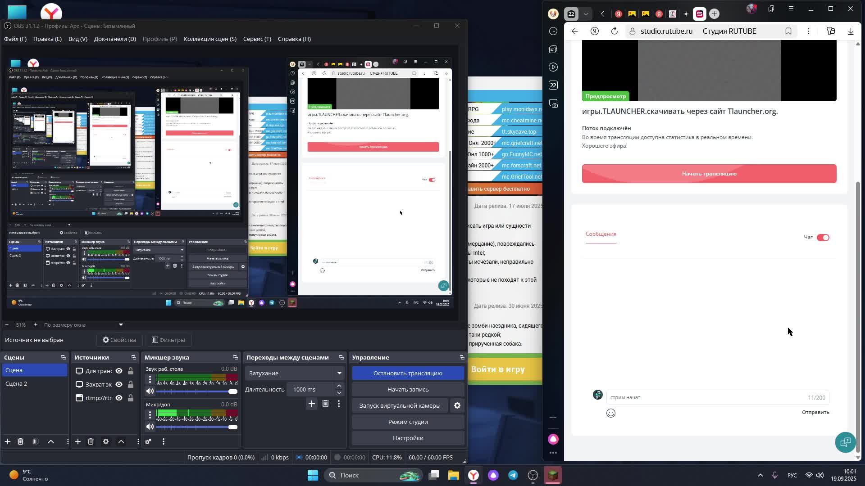Click the Остановить трансляцию button
The image size is (865, 486).
point(408,373)
